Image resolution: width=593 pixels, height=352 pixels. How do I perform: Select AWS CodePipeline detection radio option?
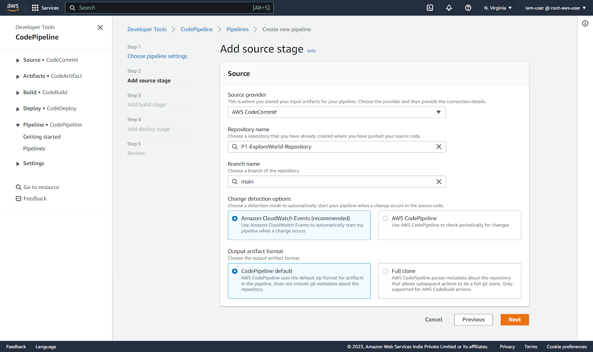click(x=385, y=219)
